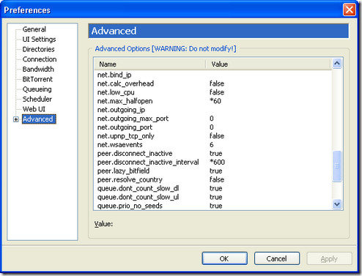This screenshot has width=362, height=276.
Task: Select the Advanced tree item
Action: coord(39,119)
